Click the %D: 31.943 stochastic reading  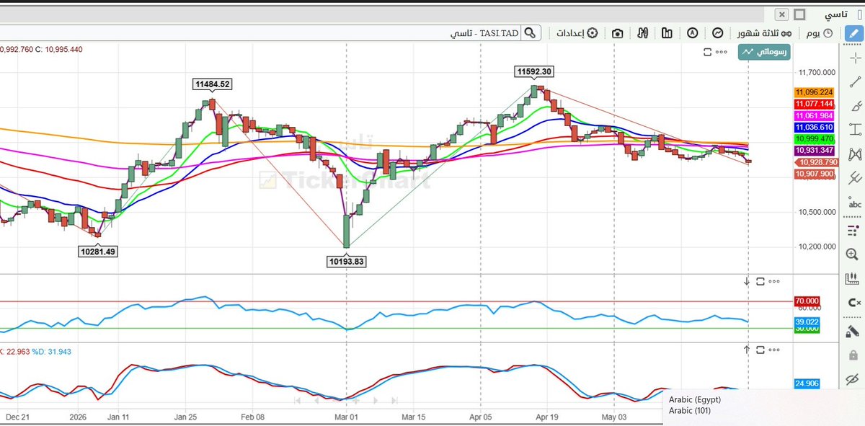coord(51,352)
